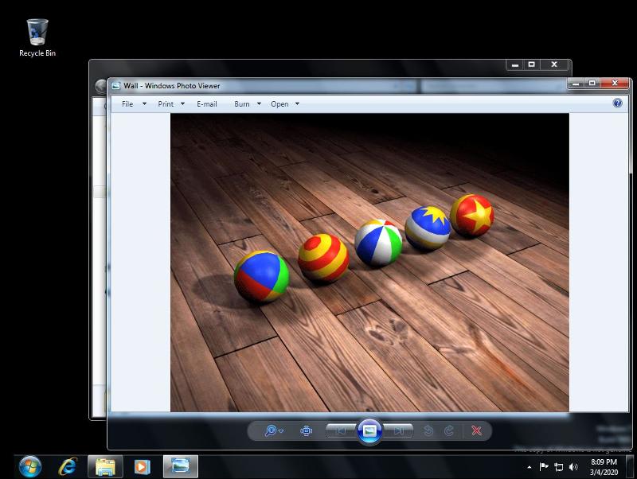Expand the Burn dropdown arrow
The image size is (637, 479).
coord(259,104)
